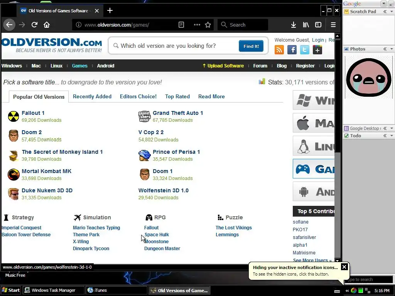395x296 pixels.
Task: Collapse the Google Desktop gadget chevron
Action: coord(385,128)
